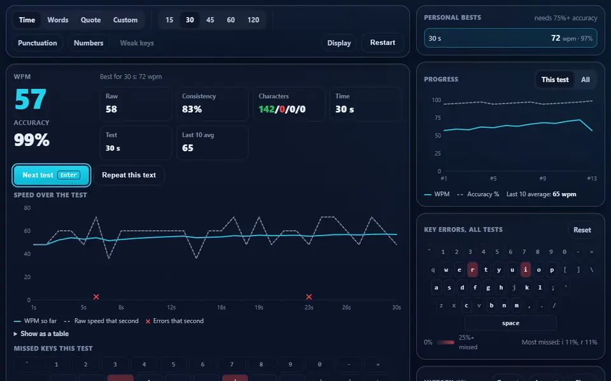Click the Restart button
The height and width of the screenshot is (381, 611).
(383, 43)
